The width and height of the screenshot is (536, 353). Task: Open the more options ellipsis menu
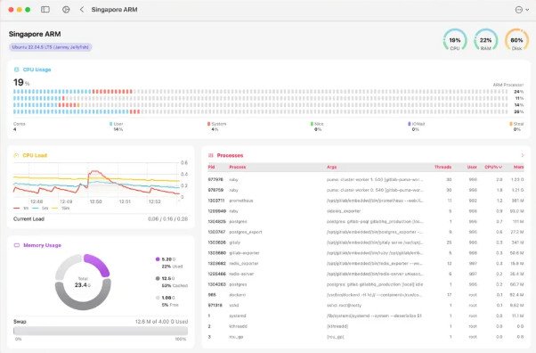[518, 10]
